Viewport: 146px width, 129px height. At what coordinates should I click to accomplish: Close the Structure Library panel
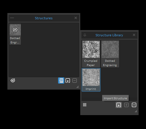(134, 35)
